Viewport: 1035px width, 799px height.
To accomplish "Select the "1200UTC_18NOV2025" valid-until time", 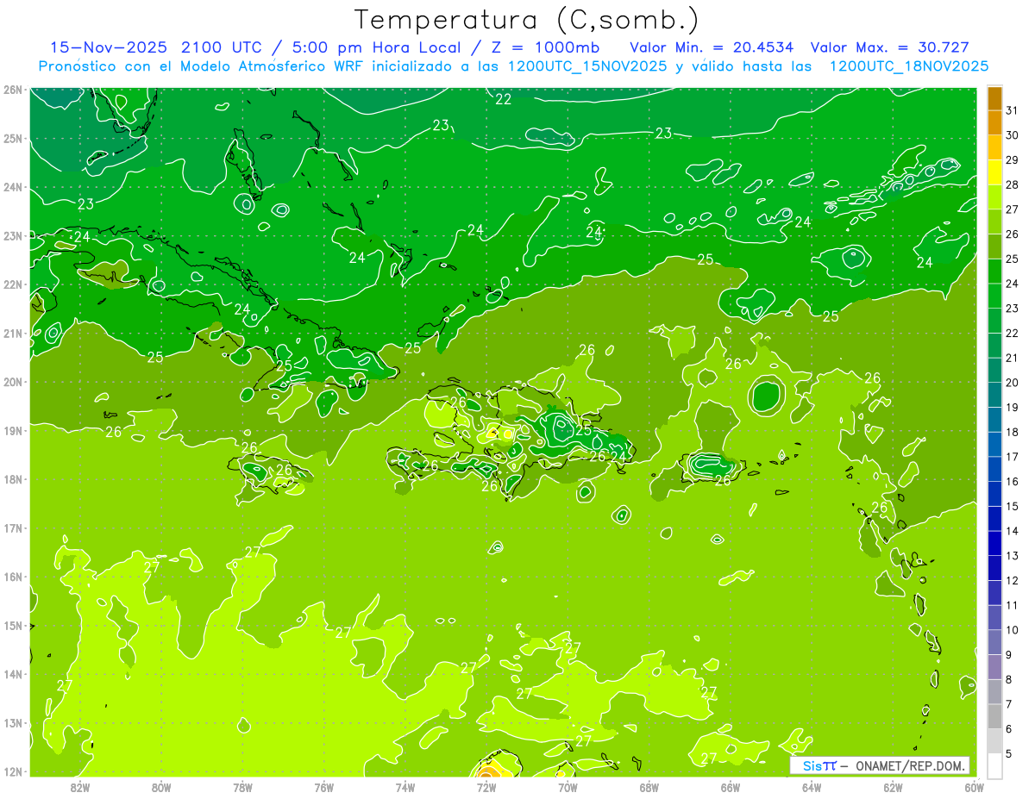I will coord(908,66).
